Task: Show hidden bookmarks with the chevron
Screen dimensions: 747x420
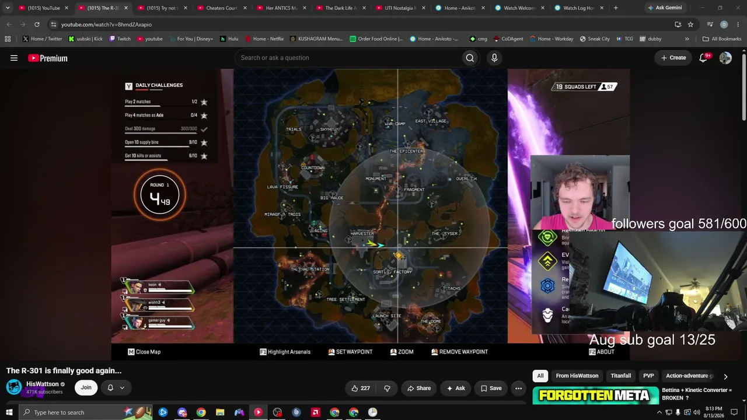Action: [x=687, y=39]
